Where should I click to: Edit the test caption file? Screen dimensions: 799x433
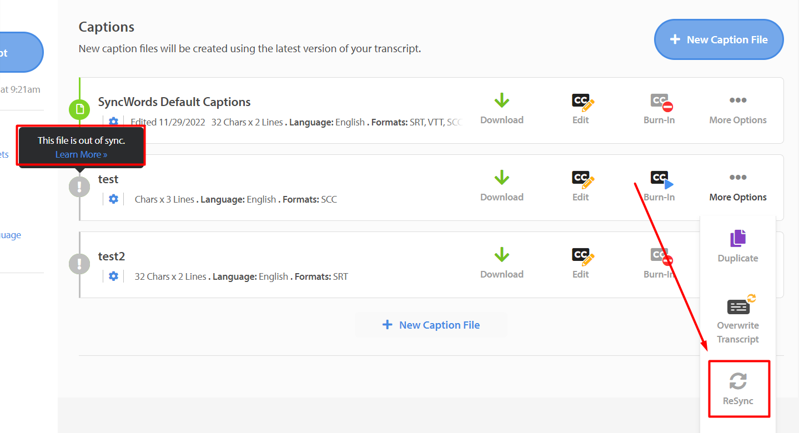pyautogui.click(x=581, y=187)
